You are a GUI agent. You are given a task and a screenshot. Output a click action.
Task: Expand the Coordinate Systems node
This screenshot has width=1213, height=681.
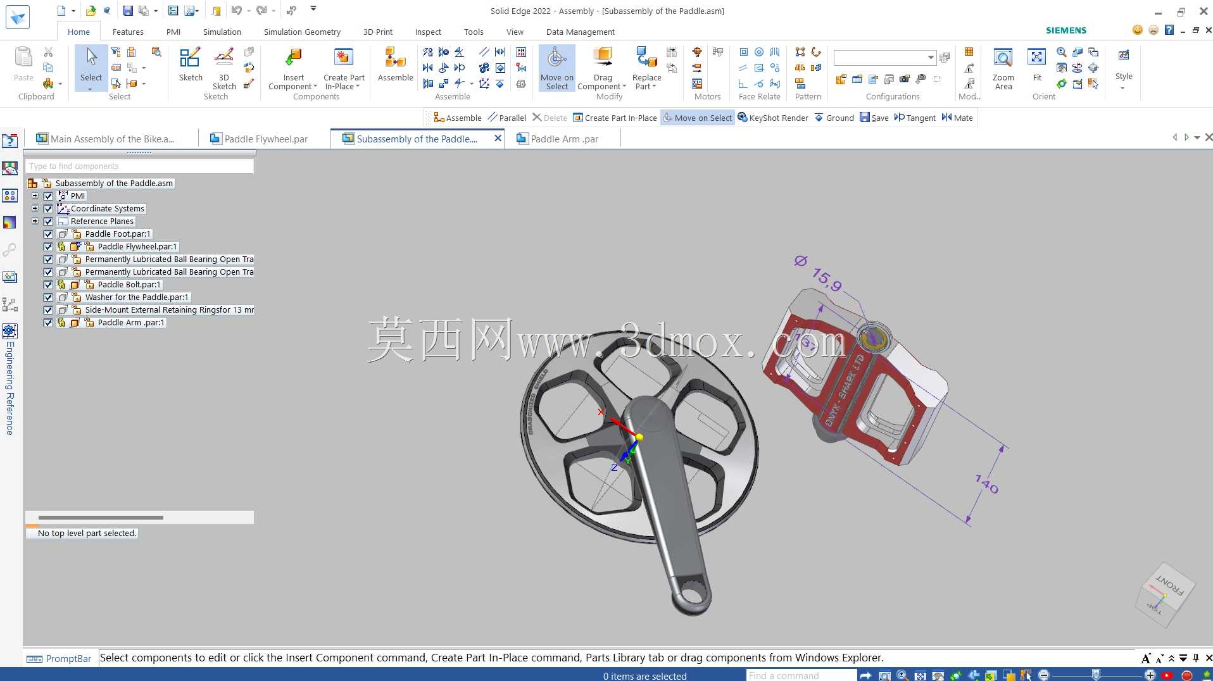[x=35, y=209]
